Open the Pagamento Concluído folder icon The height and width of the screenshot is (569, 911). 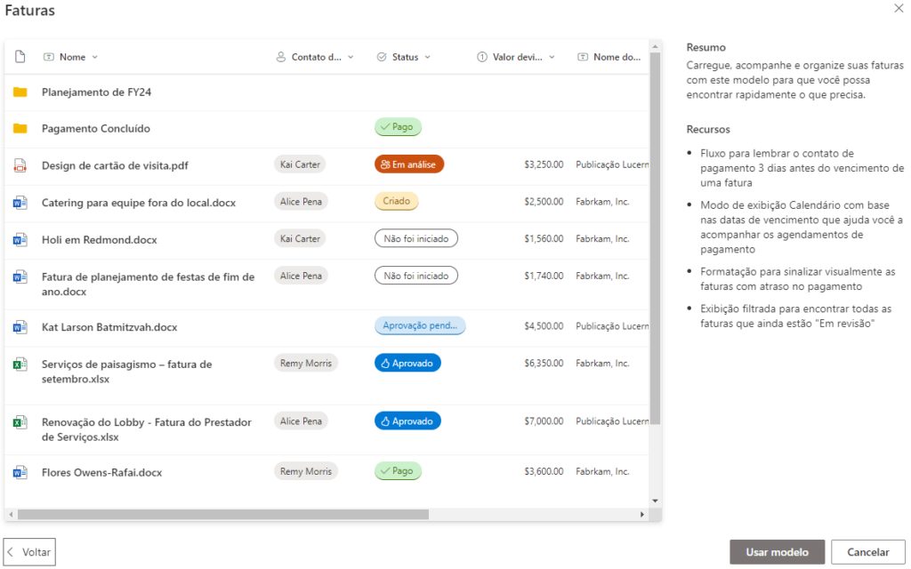(x=20, y=126)
